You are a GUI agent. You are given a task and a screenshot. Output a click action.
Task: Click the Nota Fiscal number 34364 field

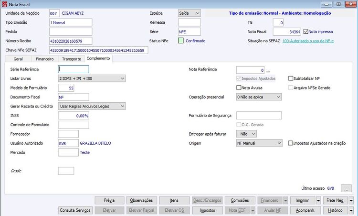point(287,31)
